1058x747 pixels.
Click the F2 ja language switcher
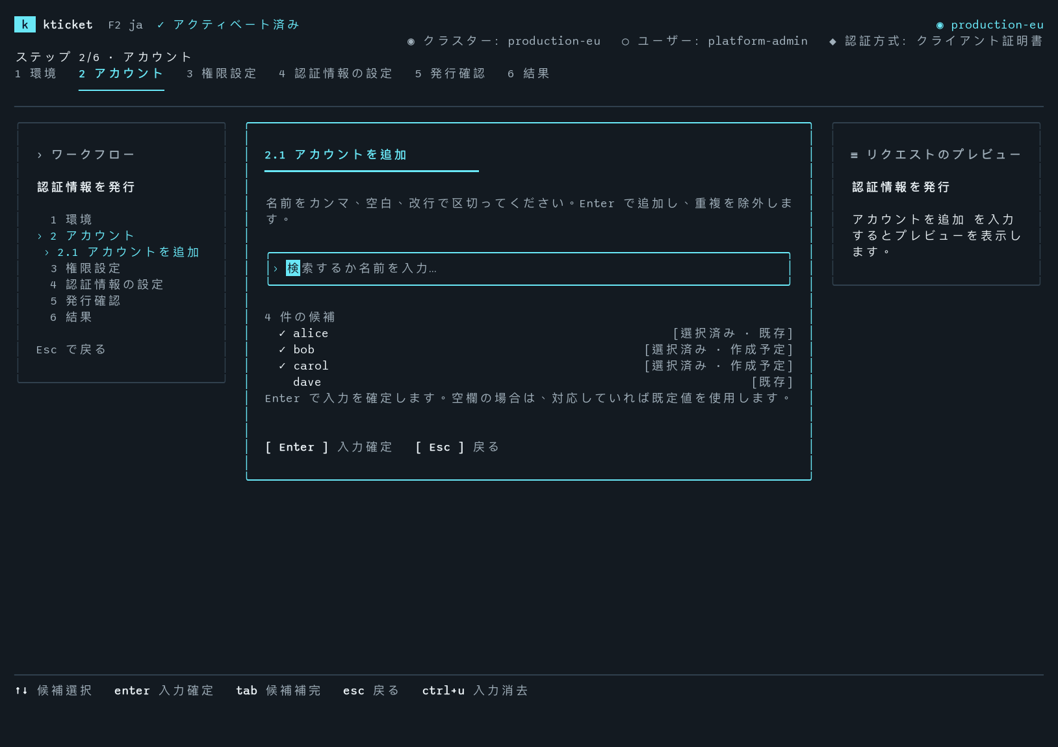point(125,25)
